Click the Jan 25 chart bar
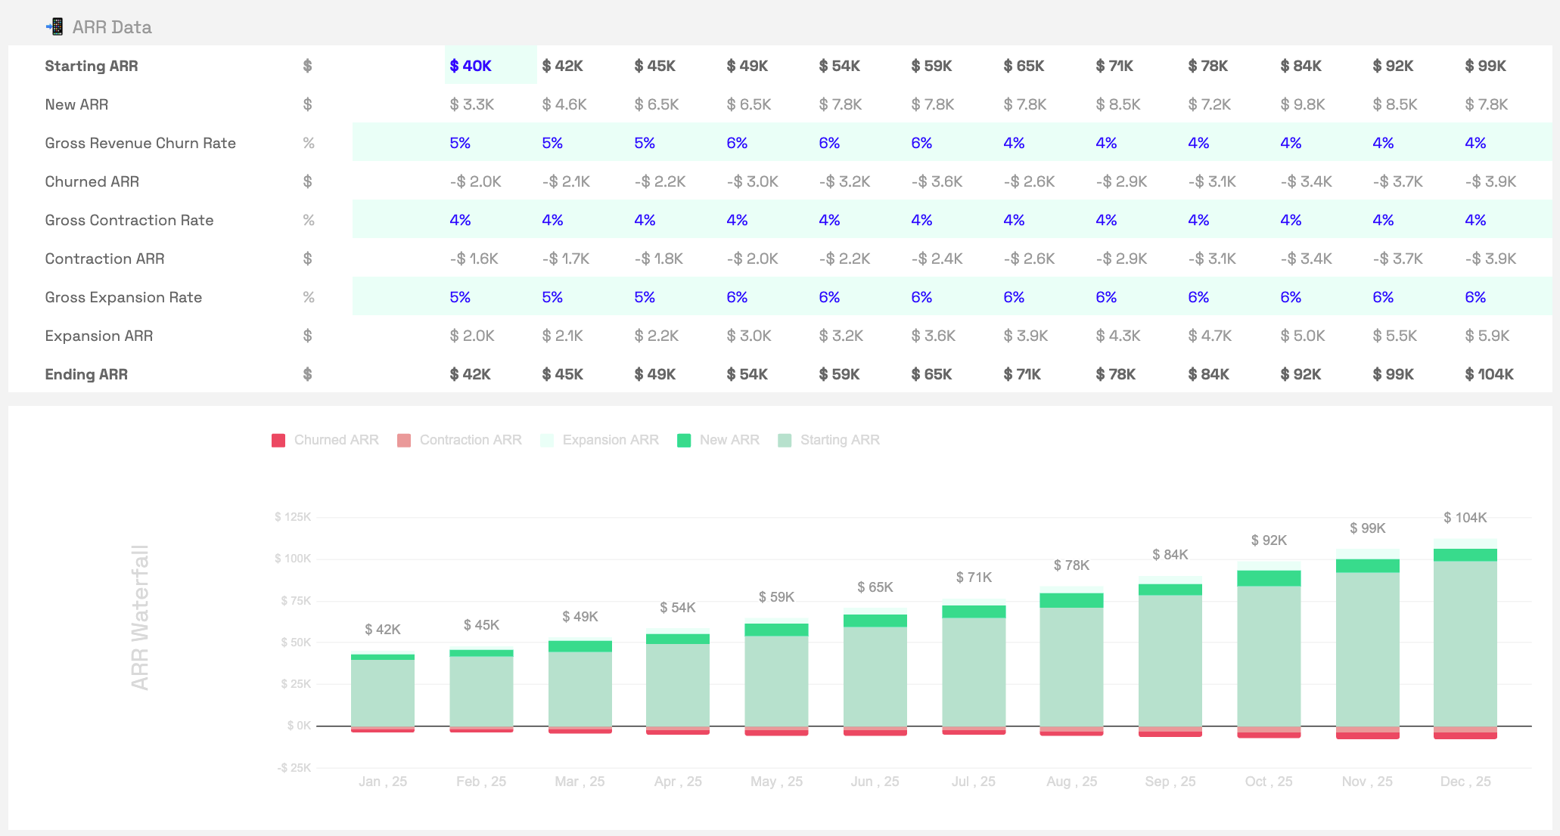 (382, 692)
